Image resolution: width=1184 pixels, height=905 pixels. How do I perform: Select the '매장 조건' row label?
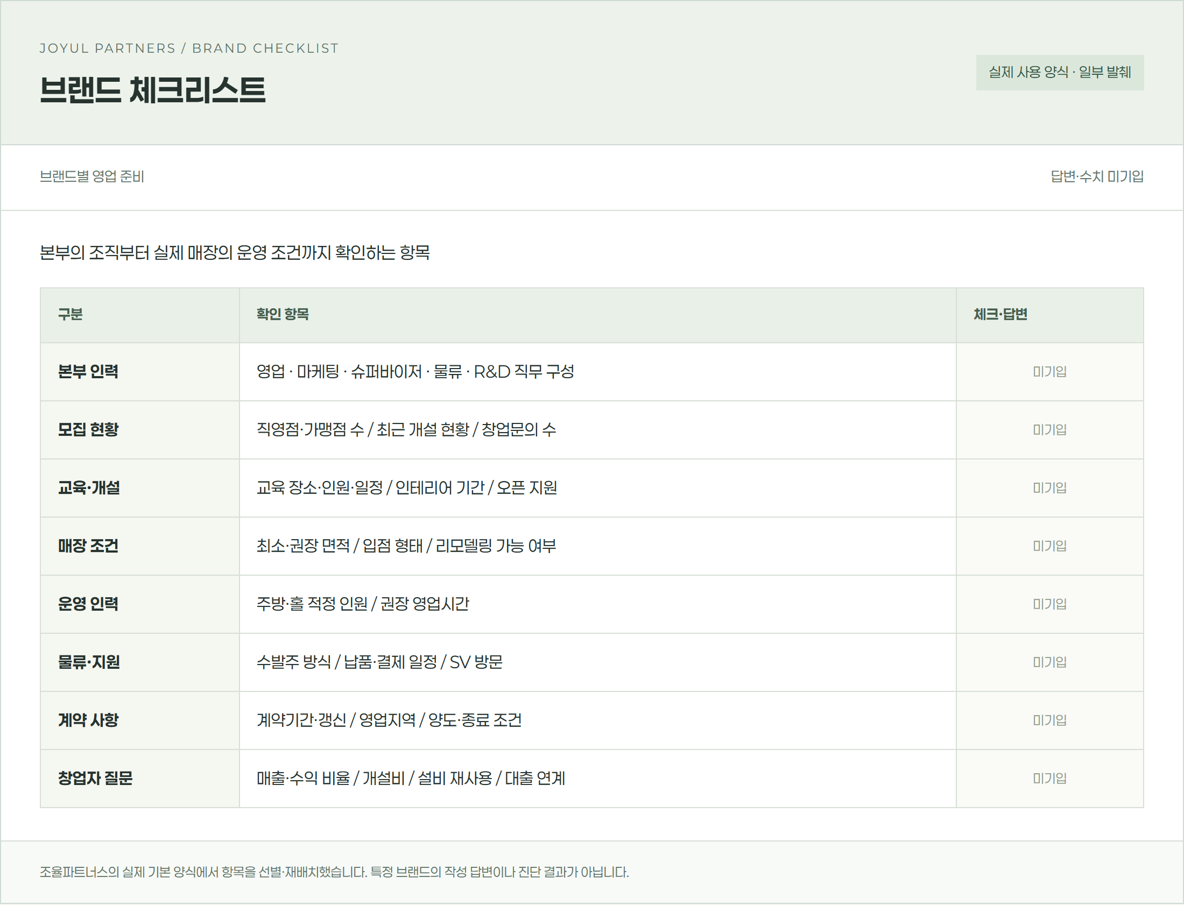coord(88,546)
